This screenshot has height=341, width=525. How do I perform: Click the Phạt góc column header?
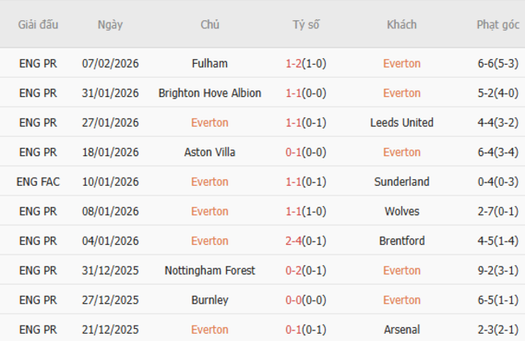(x=498, y=24)
